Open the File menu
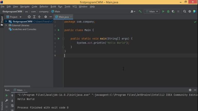Screen dimensions: 198x111 (2, 6)
